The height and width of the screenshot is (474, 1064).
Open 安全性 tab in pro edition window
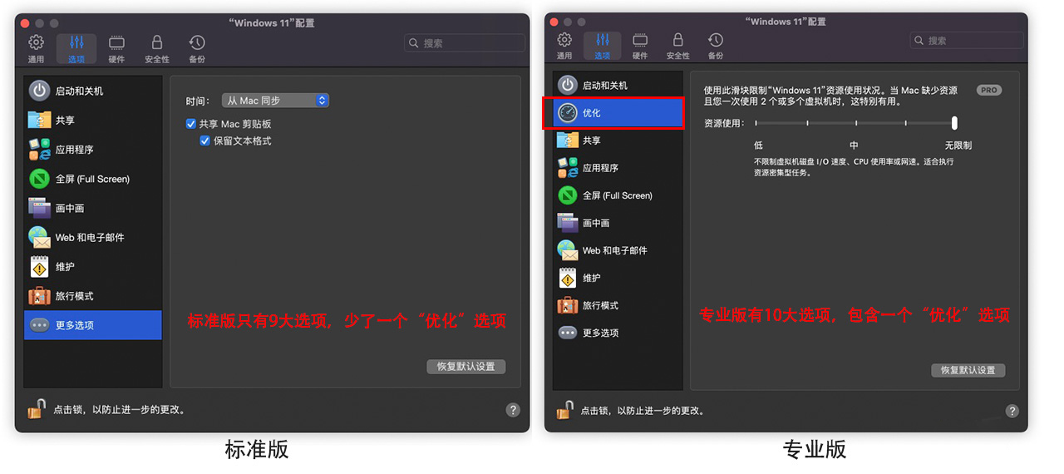click(x=678, y=47)
